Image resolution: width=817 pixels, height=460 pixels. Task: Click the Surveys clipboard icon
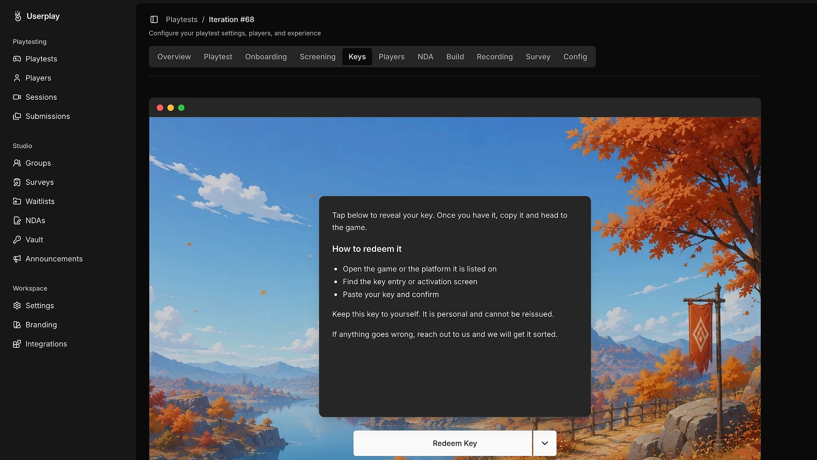[17, 182]
